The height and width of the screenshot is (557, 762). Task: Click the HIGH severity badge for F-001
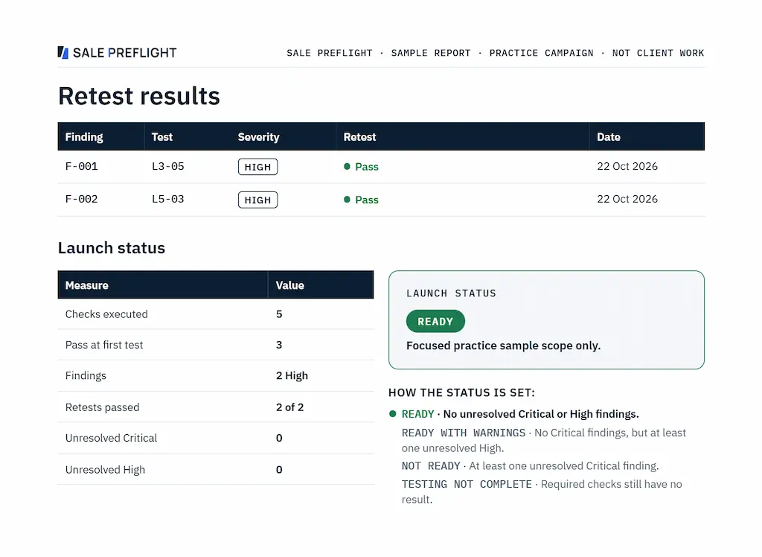tap(258, 167)
